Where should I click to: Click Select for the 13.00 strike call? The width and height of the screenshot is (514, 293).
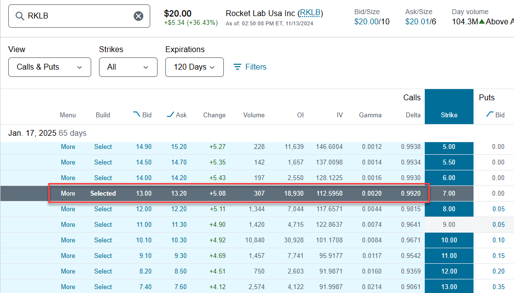[x=103, y=287]
